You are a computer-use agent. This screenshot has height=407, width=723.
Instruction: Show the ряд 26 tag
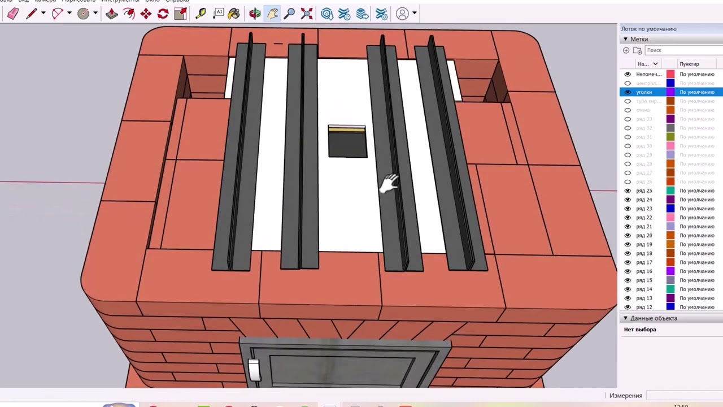click(628, 181)
